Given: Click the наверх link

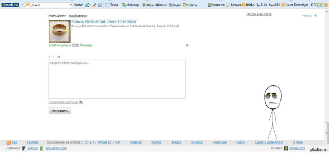Looking at the screenshot, I should tap(307, 16).
